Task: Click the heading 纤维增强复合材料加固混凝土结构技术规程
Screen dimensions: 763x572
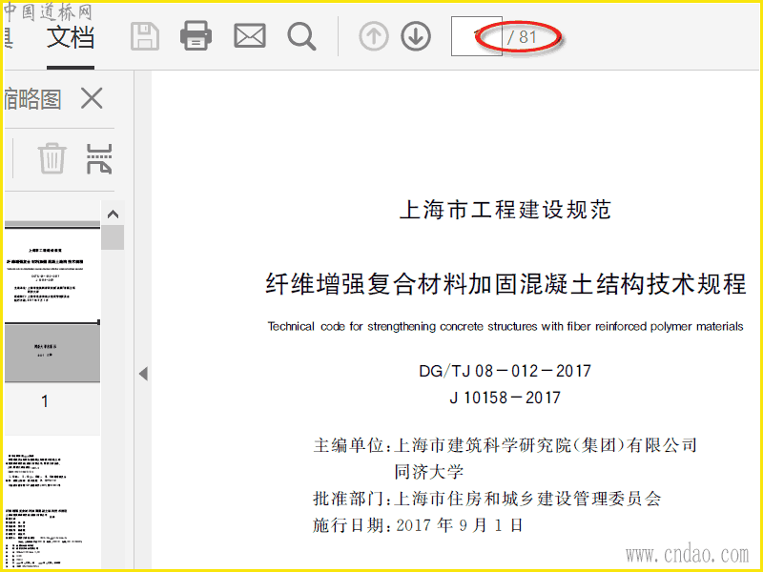Action: [x=505, y=283]
